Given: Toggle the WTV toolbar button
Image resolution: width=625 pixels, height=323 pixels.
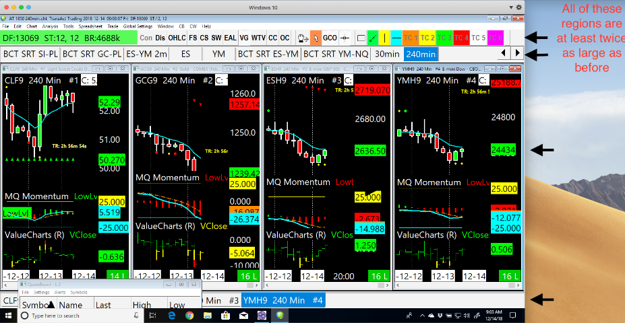Looking at the screenshot, I should (x=259, y=38).
